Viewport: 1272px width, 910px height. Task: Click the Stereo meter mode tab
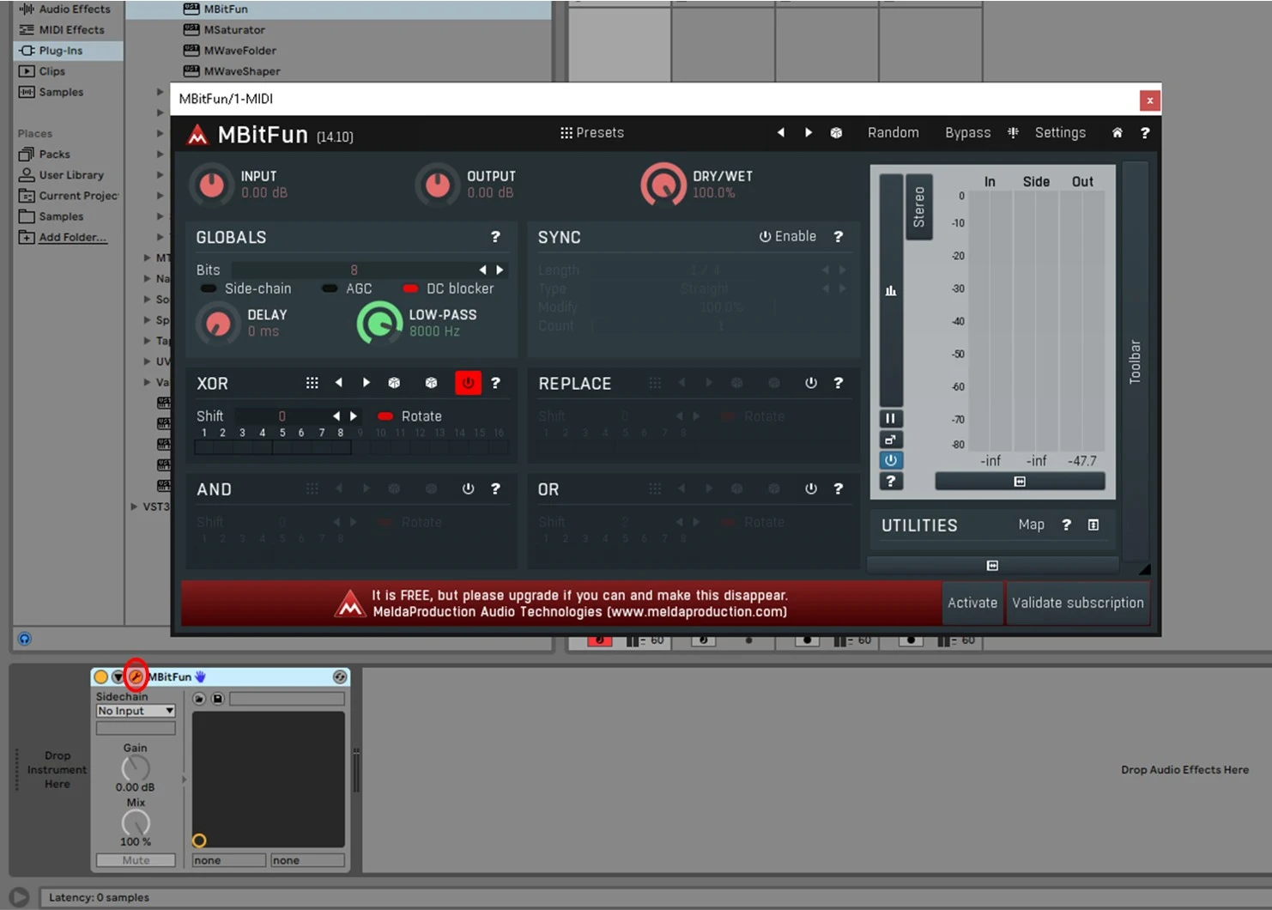pos(919,206)
